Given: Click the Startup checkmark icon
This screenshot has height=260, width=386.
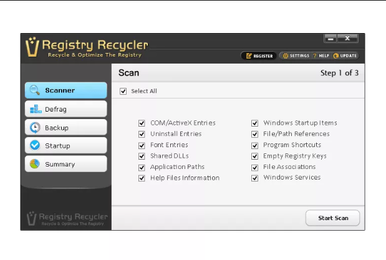Looking at the screenshot, I should (x=34, y=146).
